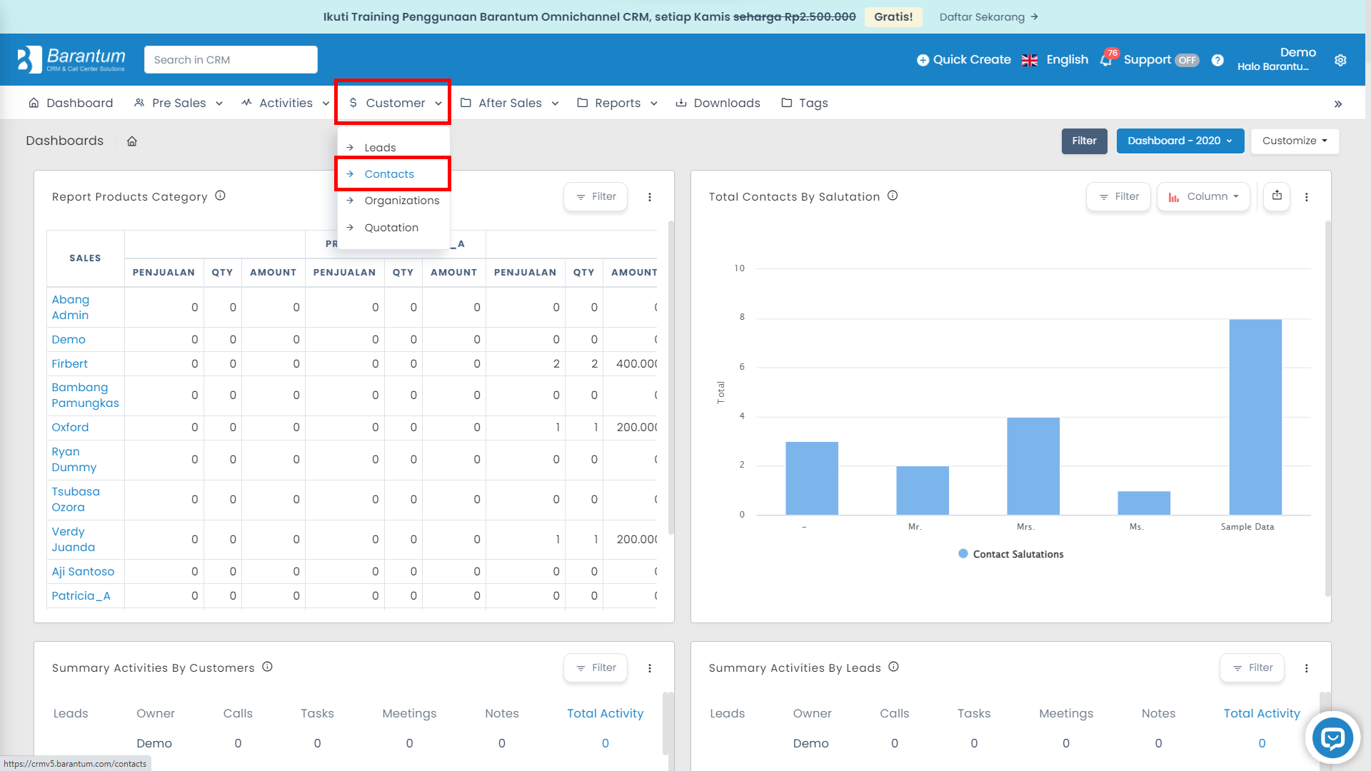Expand the Activities menu
This screenshot has height=771, width=1371.
coord(286,103)
